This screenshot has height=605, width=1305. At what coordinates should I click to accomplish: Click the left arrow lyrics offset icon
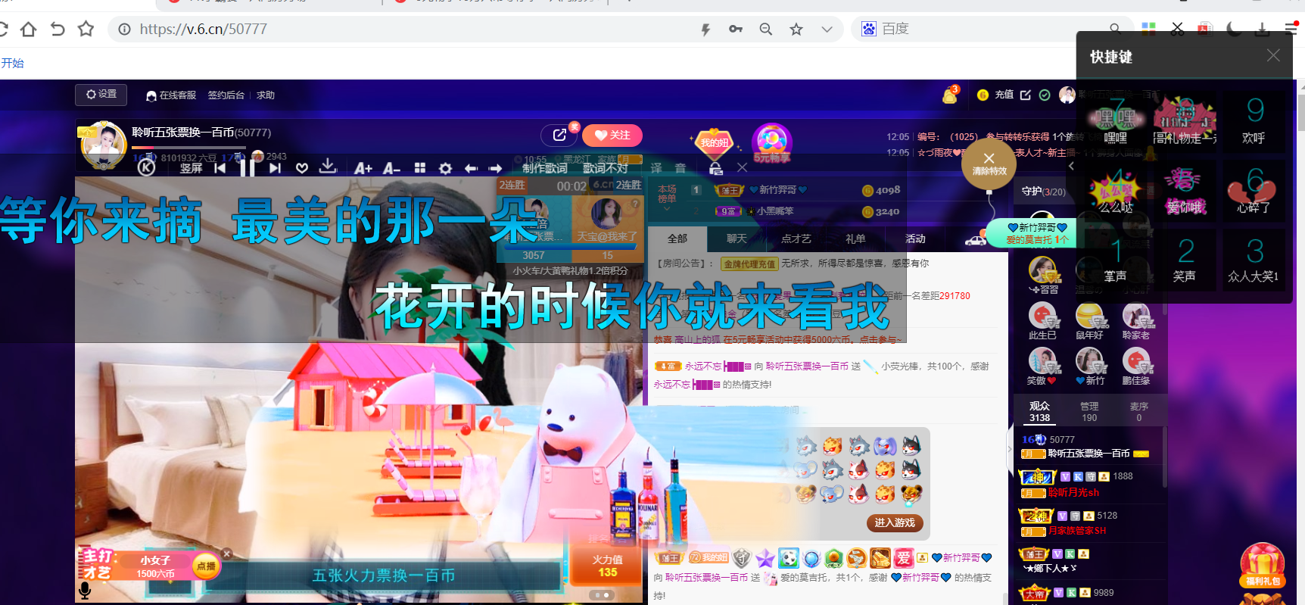coord(471,168)
